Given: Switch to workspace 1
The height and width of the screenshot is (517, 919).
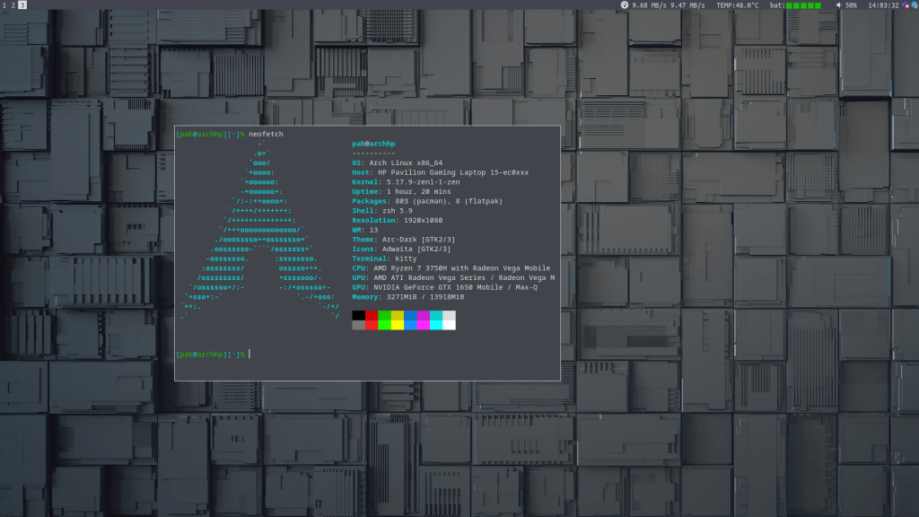Looking at the screenshot, I should pos(4,5).
